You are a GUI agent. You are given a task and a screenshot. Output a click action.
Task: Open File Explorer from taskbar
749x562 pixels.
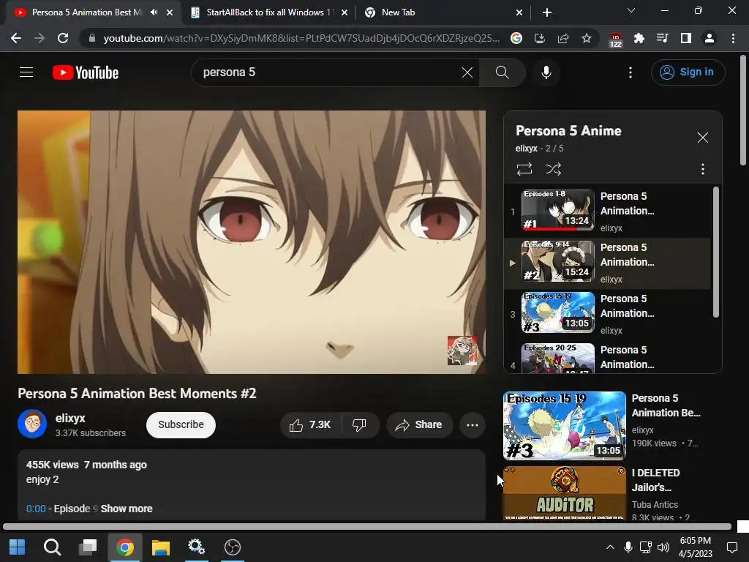tap(161, 547)
